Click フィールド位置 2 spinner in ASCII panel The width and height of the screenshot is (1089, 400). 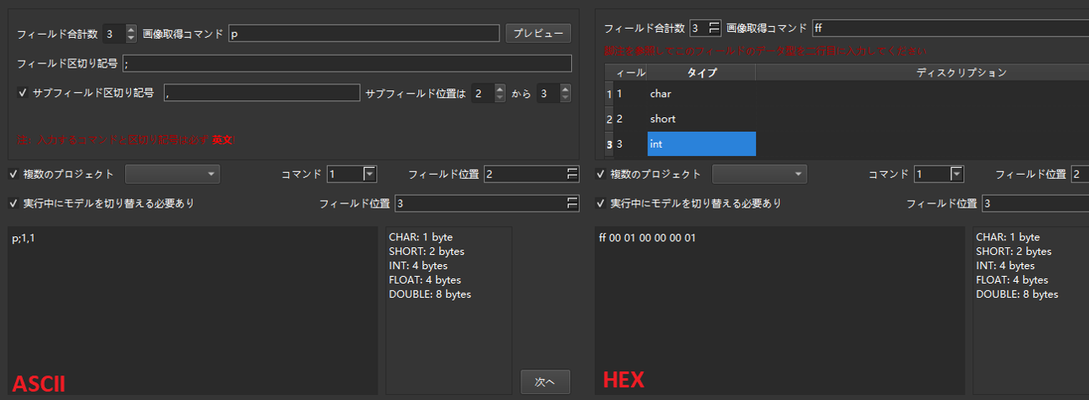[x=531, y=174]
